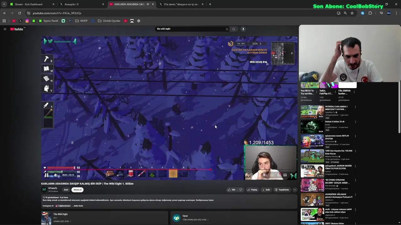This screenshot has width=401, height=225.
Task: Open the player settings gear
Action: point(278,175)
